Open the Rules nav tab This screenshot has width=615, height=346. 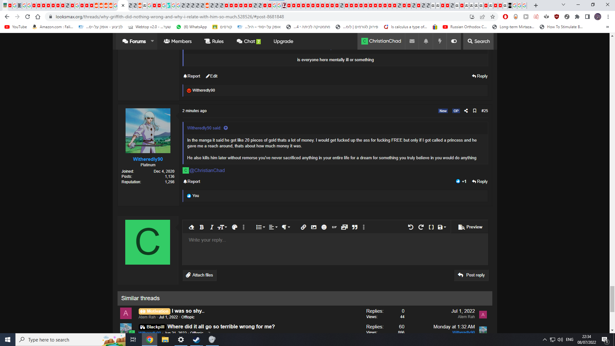[x=214, y=41]
